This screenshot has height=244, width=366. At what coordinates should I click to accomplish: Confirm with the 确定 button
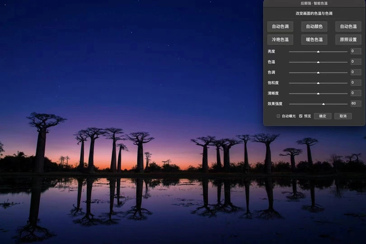tap(322, 116)
